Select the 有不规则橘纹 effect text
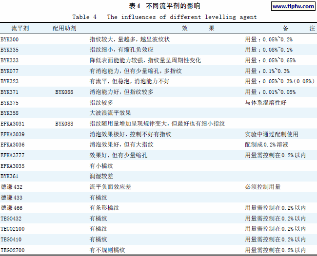Screen dimensions: 317x256 pyautogui.click(x=107, y=250)
